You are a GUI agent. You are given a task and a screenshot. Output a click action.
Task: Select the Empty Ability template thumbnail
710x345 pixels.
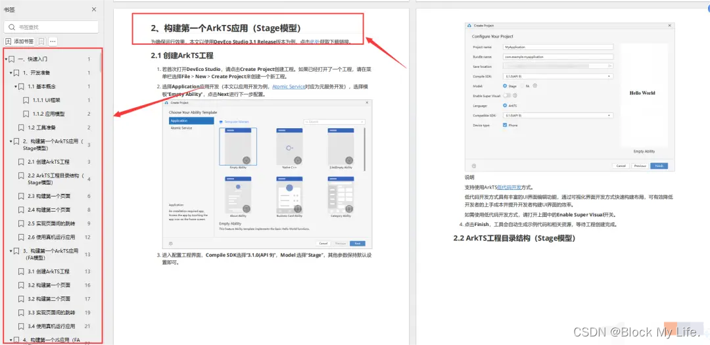coord(238,147)
